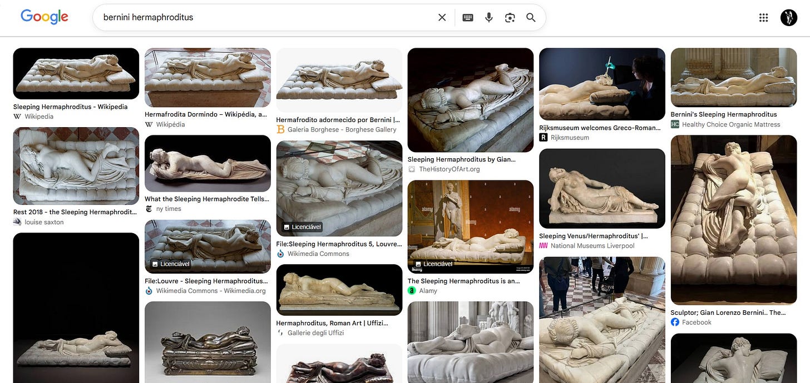Open Rijksmuseum welcomes Greco-Roman... title
The height and width of the screenshot is (383, 810).
pos(599,128)
